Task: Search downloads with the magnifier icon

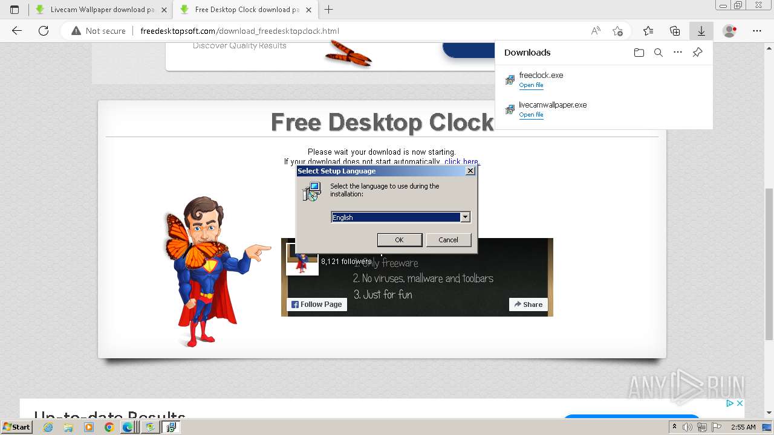Action: coord(659,53)
